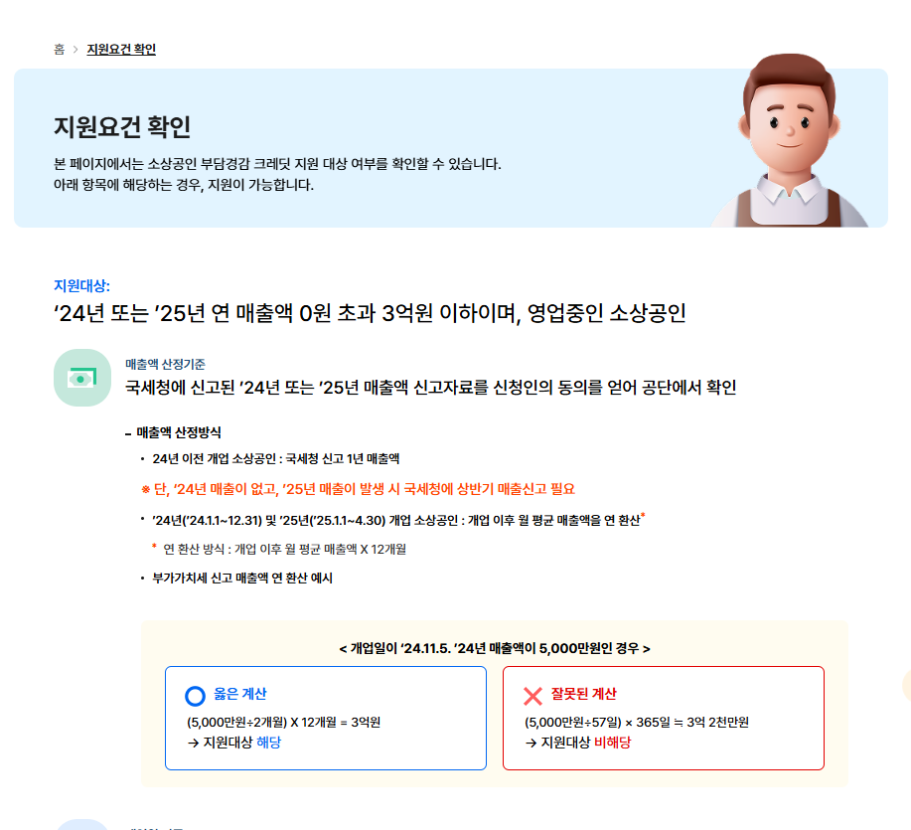Click the orange 상반기 매출신고 필요 notice
This screenshot has height=830, width=911.
[x=359, y=489]
